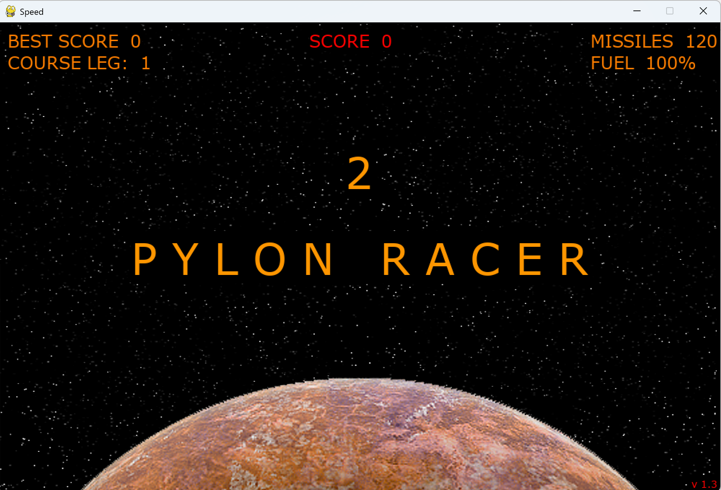The image size is (721, 490).
Task: Click the 'Speed' window title text
Action: (x=32, y=12)
